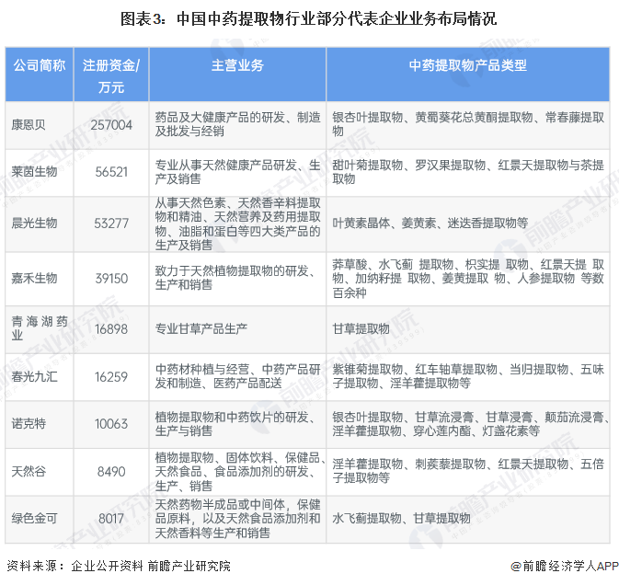Click 中药材种植与经营 business cell
Screen dimensions: 619x585
pos(237,376)
